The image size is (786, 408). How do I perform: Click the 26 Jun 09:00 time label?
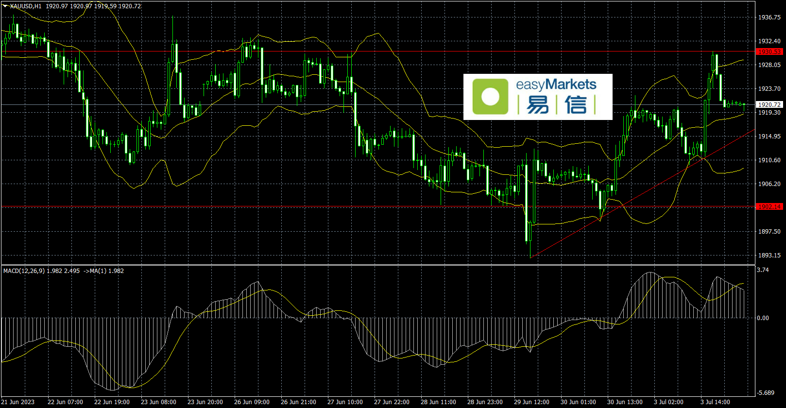[x=252, y=402]
